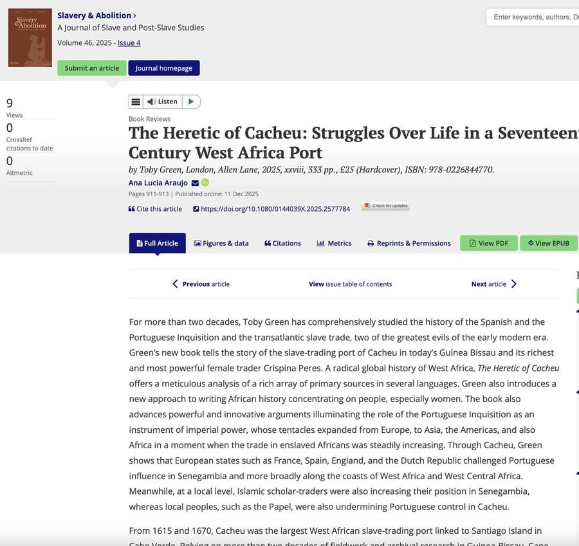Expand the Slavery & Abolition journal chevron
579x546 pixels.
click(134, 15)
